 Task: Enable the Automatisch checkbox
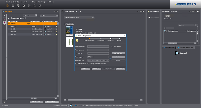112,47
